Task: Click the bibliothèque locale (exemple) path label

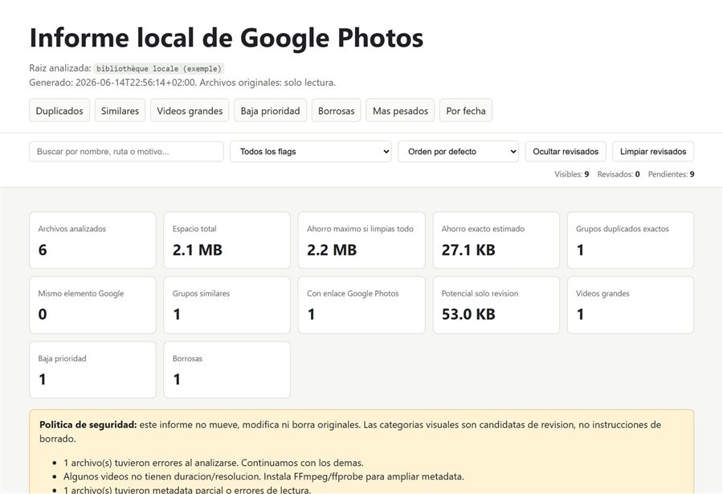Action: point(158,69)
